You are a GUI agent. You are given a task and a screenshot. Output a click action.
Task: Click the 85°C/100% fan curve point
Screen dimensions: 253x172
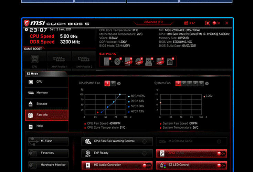(120, 94)
